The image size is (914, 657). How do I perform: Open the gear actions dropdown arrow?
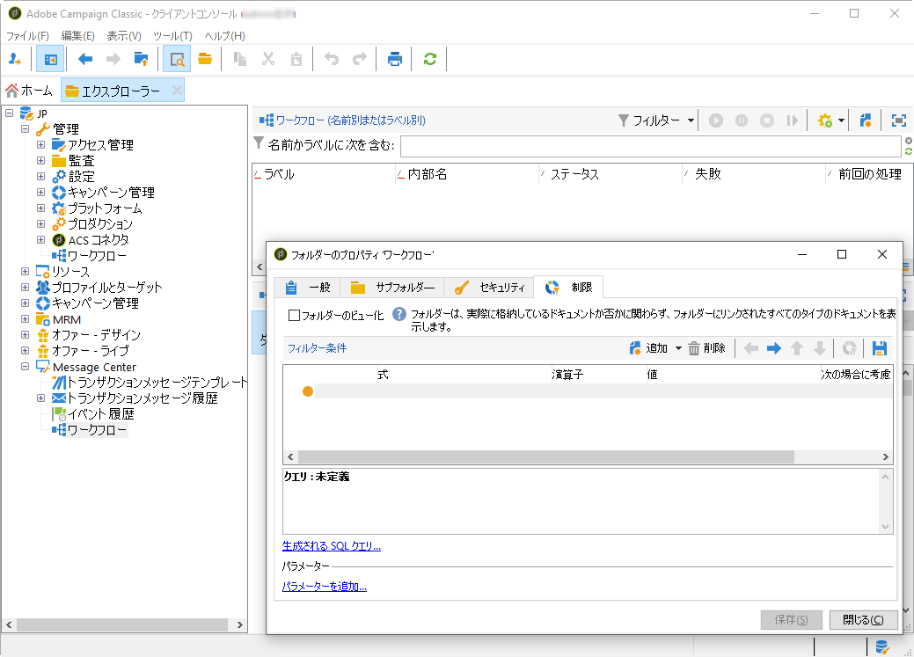[x=841, y=120]
